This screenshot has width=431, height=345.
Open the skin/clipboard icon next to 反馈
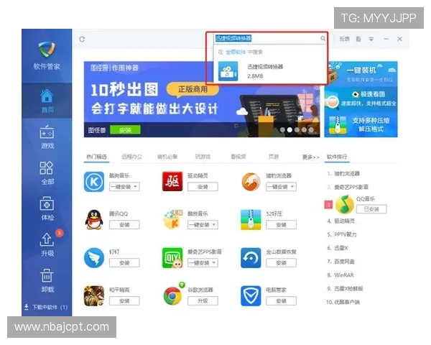point(358,39)
